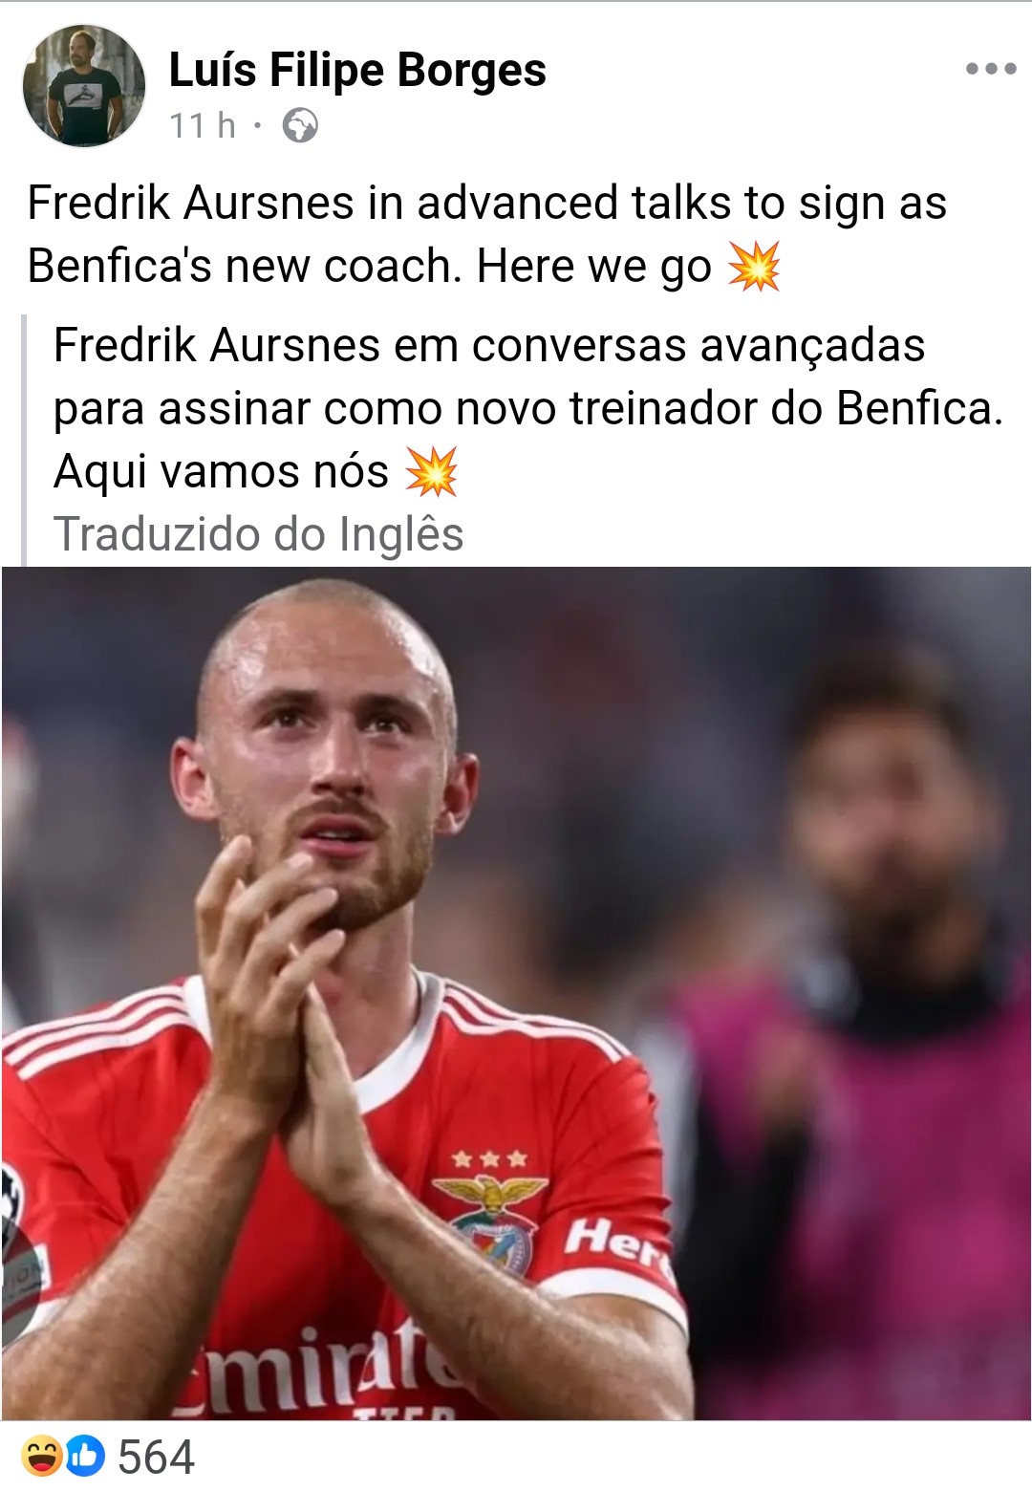Click the 'Traduzido do Inglês' translation label
The image size is (1032, 1491).
[258, 533]
